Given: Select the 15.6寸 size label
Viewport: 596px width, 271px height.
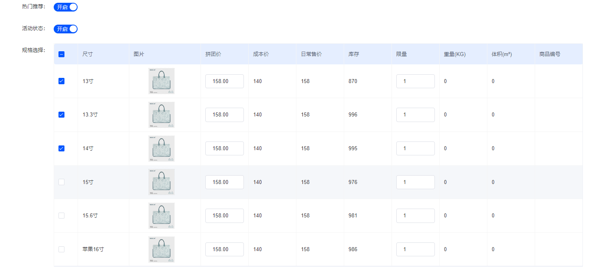Looking at the screenshot, I should (x=90, y=215).
